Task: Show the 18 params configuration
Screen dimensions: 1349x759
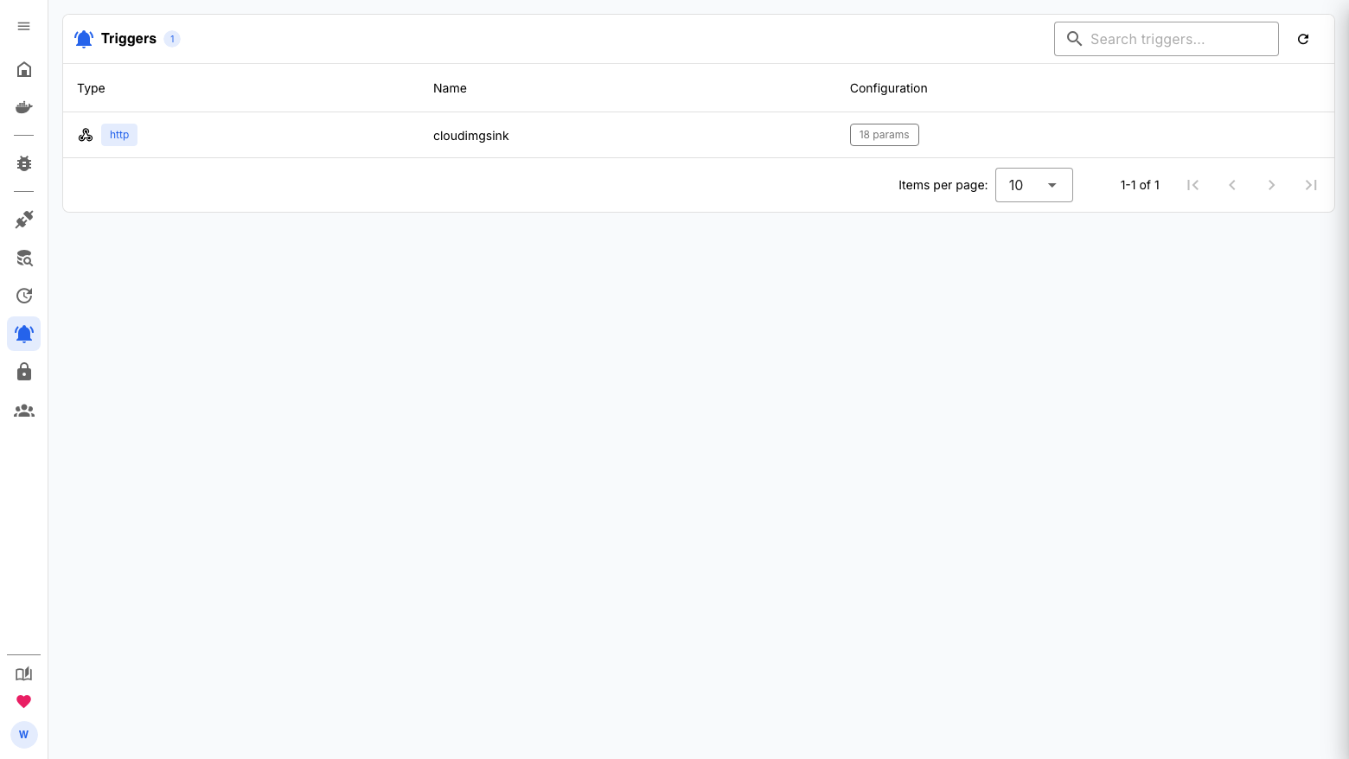Action: click(x=885, y=135)
